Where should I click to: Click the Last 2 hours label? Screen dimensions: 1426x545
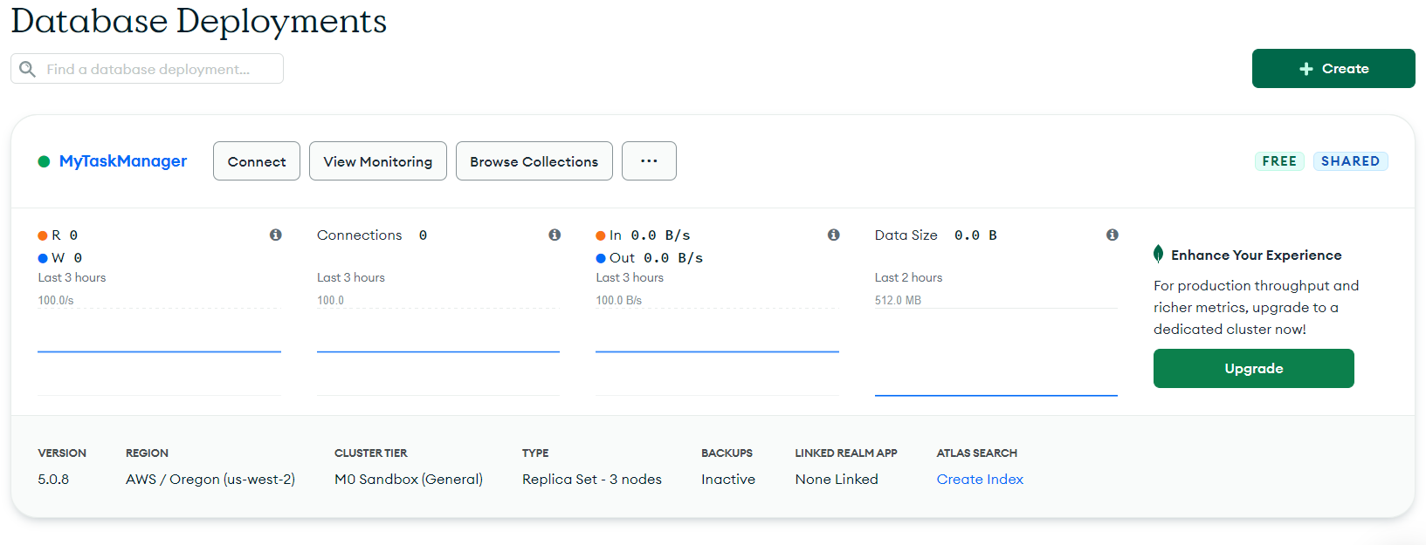(x=908, y=277)
